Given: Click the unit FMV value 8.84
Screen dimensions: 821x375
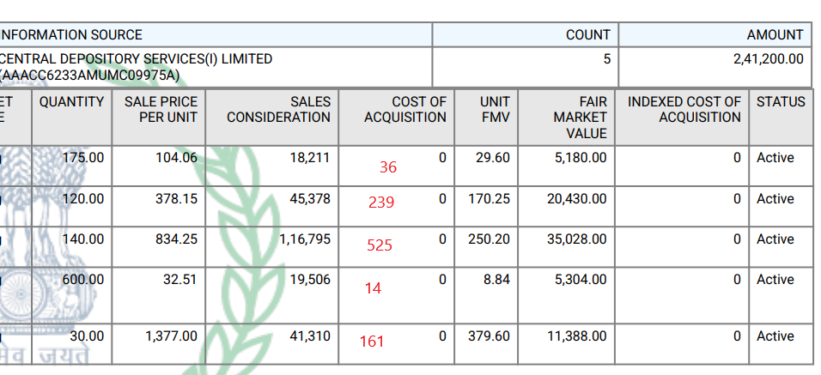Looking at the screenshot, I should coord(496,280).
